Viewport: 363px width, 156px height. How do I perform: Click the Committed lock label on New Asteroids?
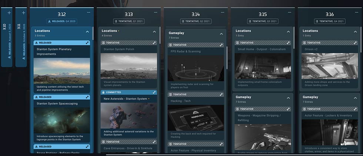pyautogui.click(x=111, y=93)
